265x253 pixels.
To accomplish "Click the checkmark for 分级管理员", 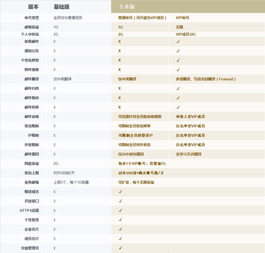I will pos(120,248).
